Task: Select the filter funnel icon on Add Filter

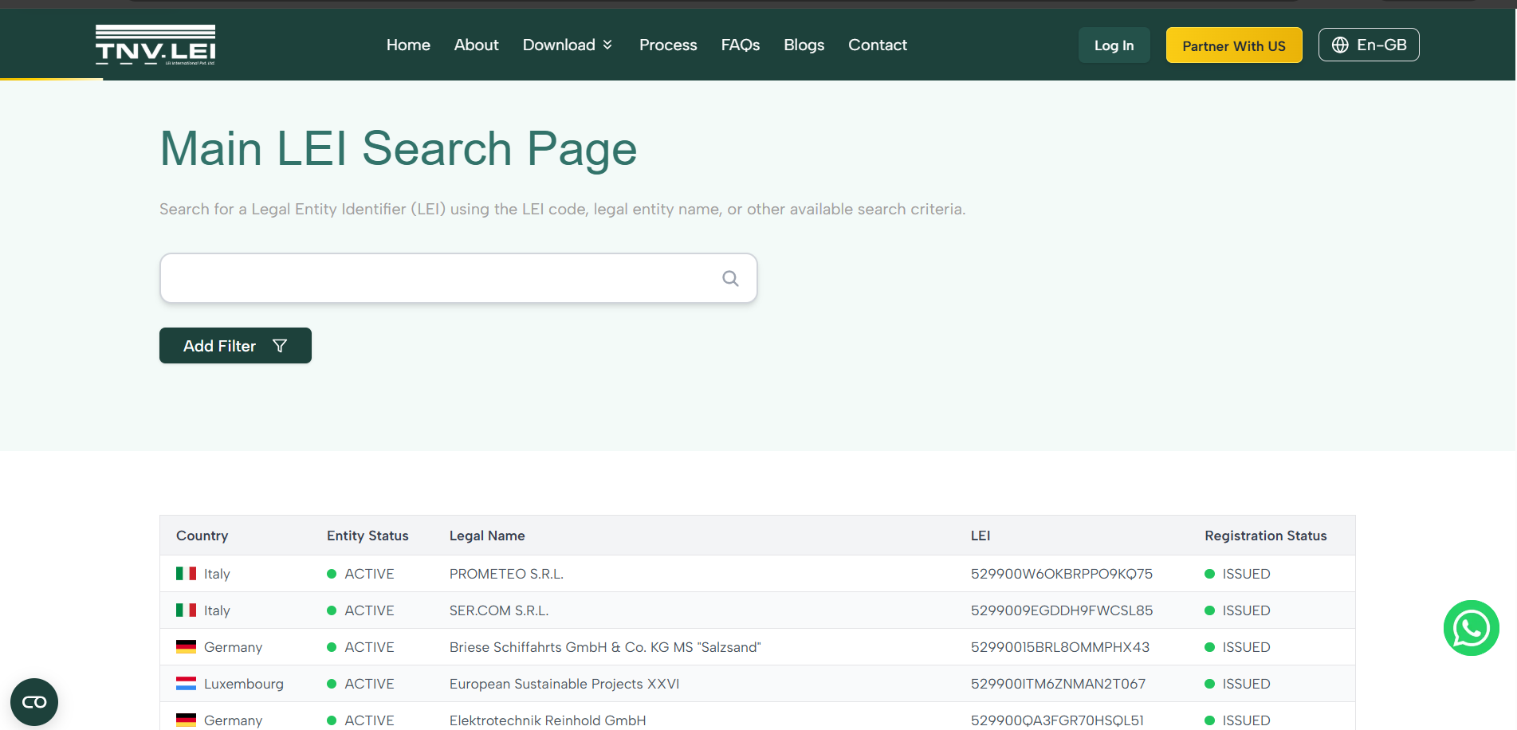Action: tap(280, 345)
